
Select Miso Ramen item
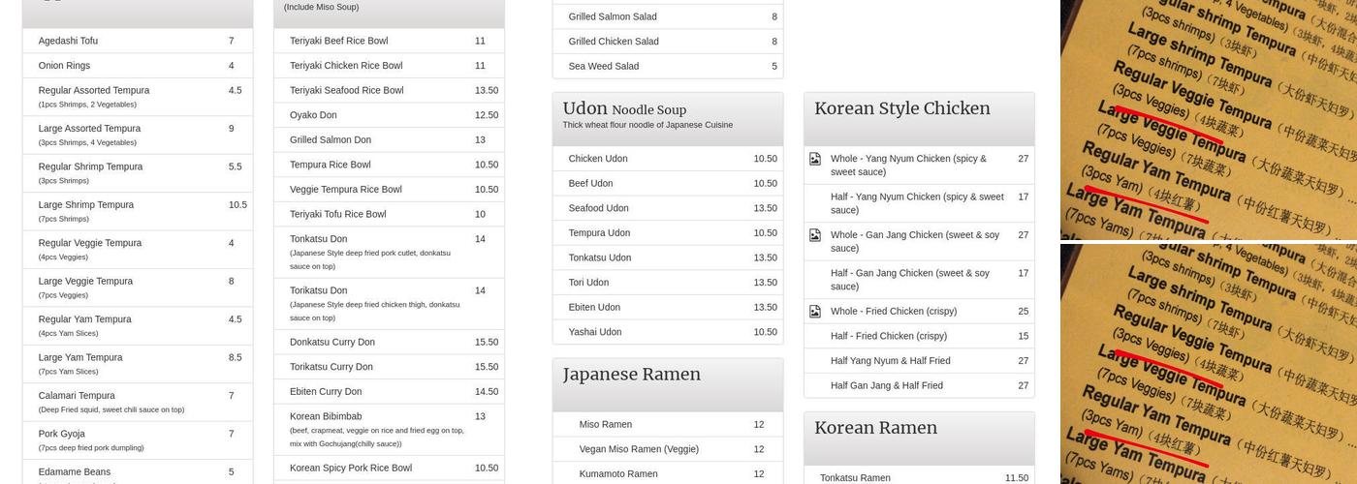click(668, 424)
